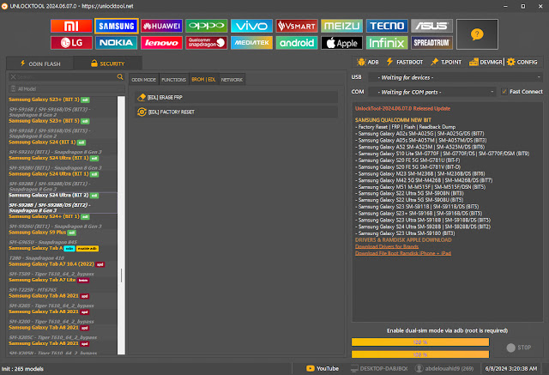549x375 pixels.
Task: Select the Nokia brand logo
Action: (117, 43)
